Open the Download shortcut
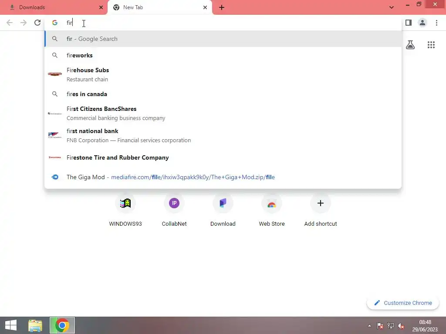 click(223, 210)
